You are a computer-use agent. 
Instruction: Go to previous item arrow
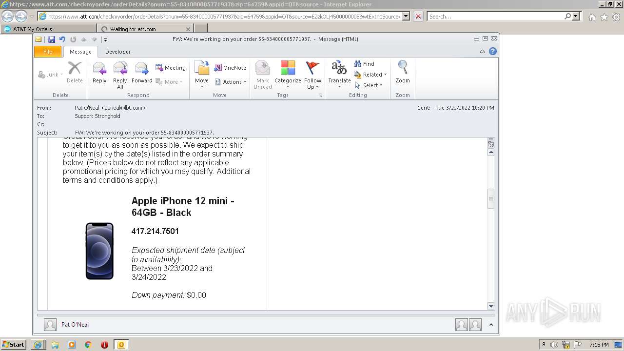pyautogui.click(x=84, y=39)
